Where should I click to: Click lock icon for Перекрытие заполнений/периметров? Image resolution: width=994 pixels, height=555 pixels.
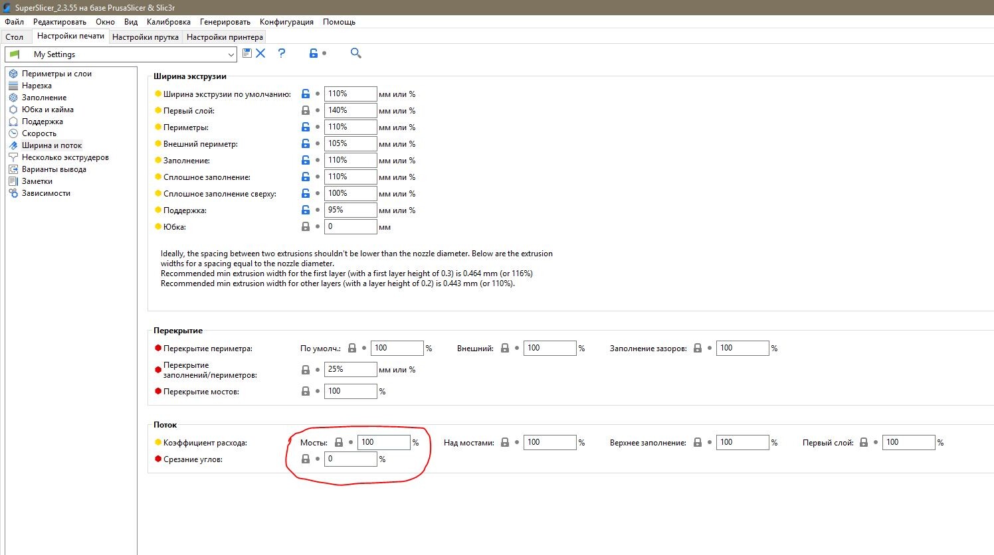pyautogui.click(x=306, y=370)
